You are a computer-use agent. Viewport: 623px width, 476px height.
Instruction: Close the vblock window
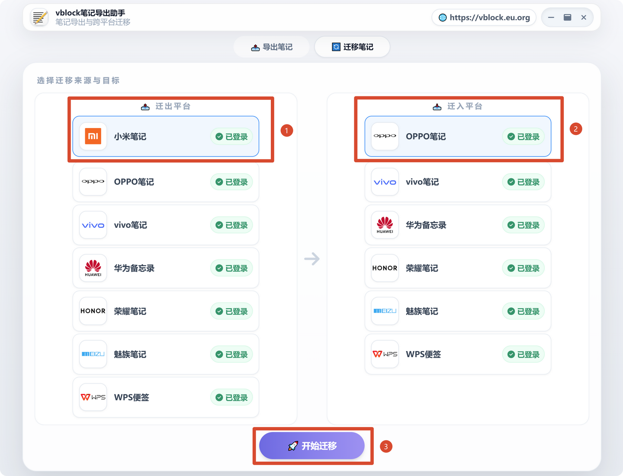(584, 17)
